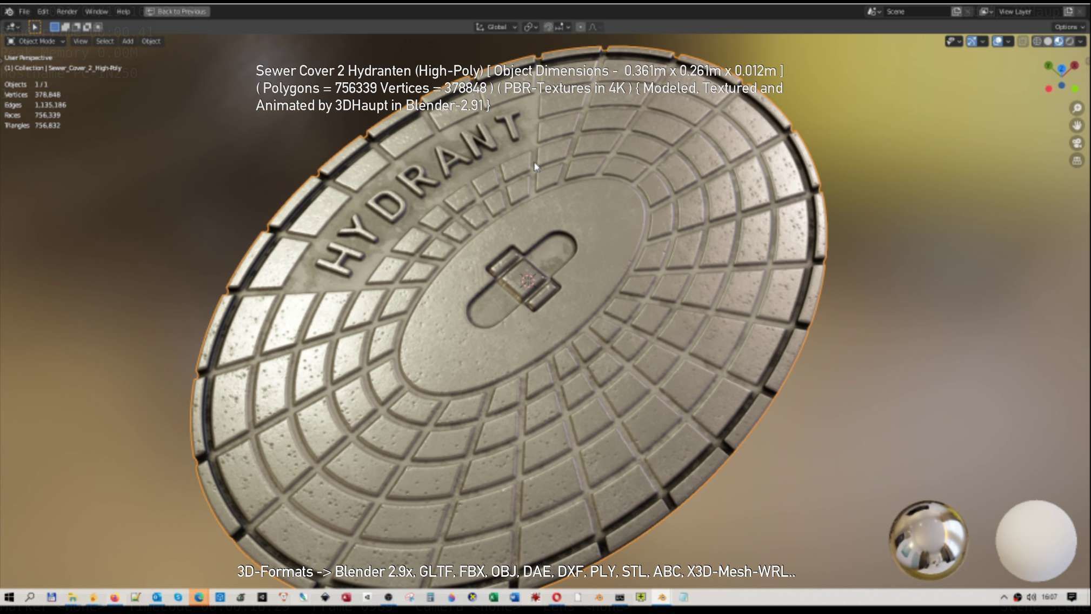Viewport: 1091px width, 614px height.
Task: Click the add view layer icon
Action: coord(1068,11)
